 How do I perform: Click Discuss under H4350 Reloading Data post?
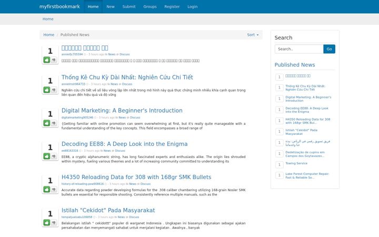pos(145,184)
